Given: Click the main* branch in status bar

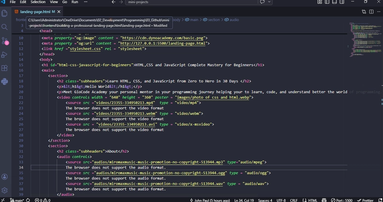Looking at the screenshot, I should (17, 200).
